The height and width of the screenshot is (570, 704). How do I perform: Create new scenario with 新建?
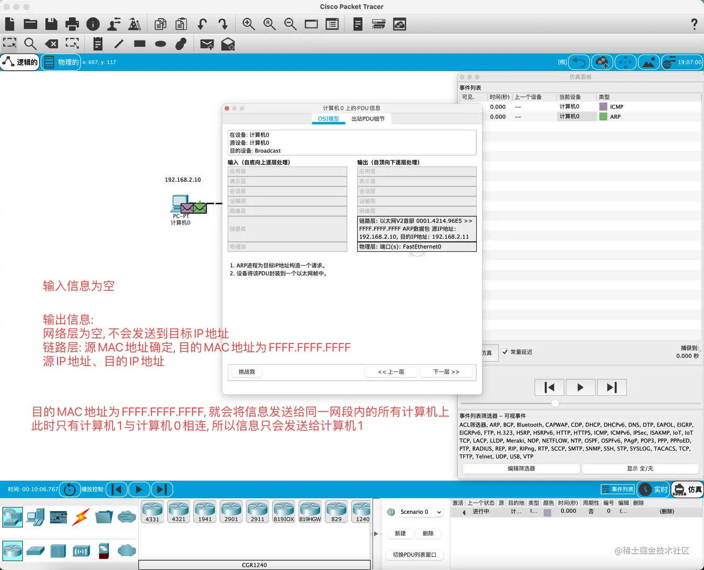pyautogui.click(x=400, y=534)
